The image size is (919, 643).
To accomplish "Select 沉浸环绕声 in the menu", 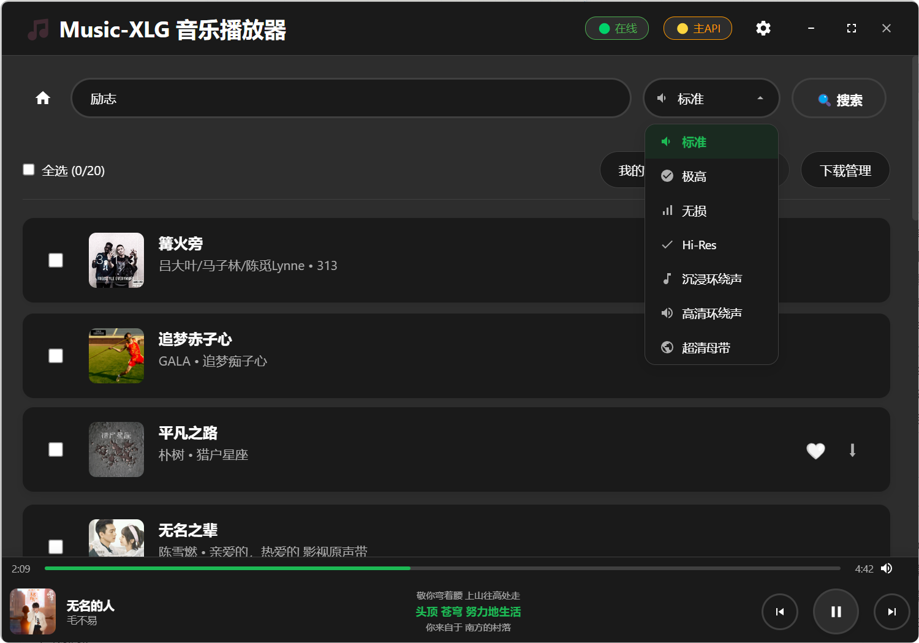I will [711, 279].
